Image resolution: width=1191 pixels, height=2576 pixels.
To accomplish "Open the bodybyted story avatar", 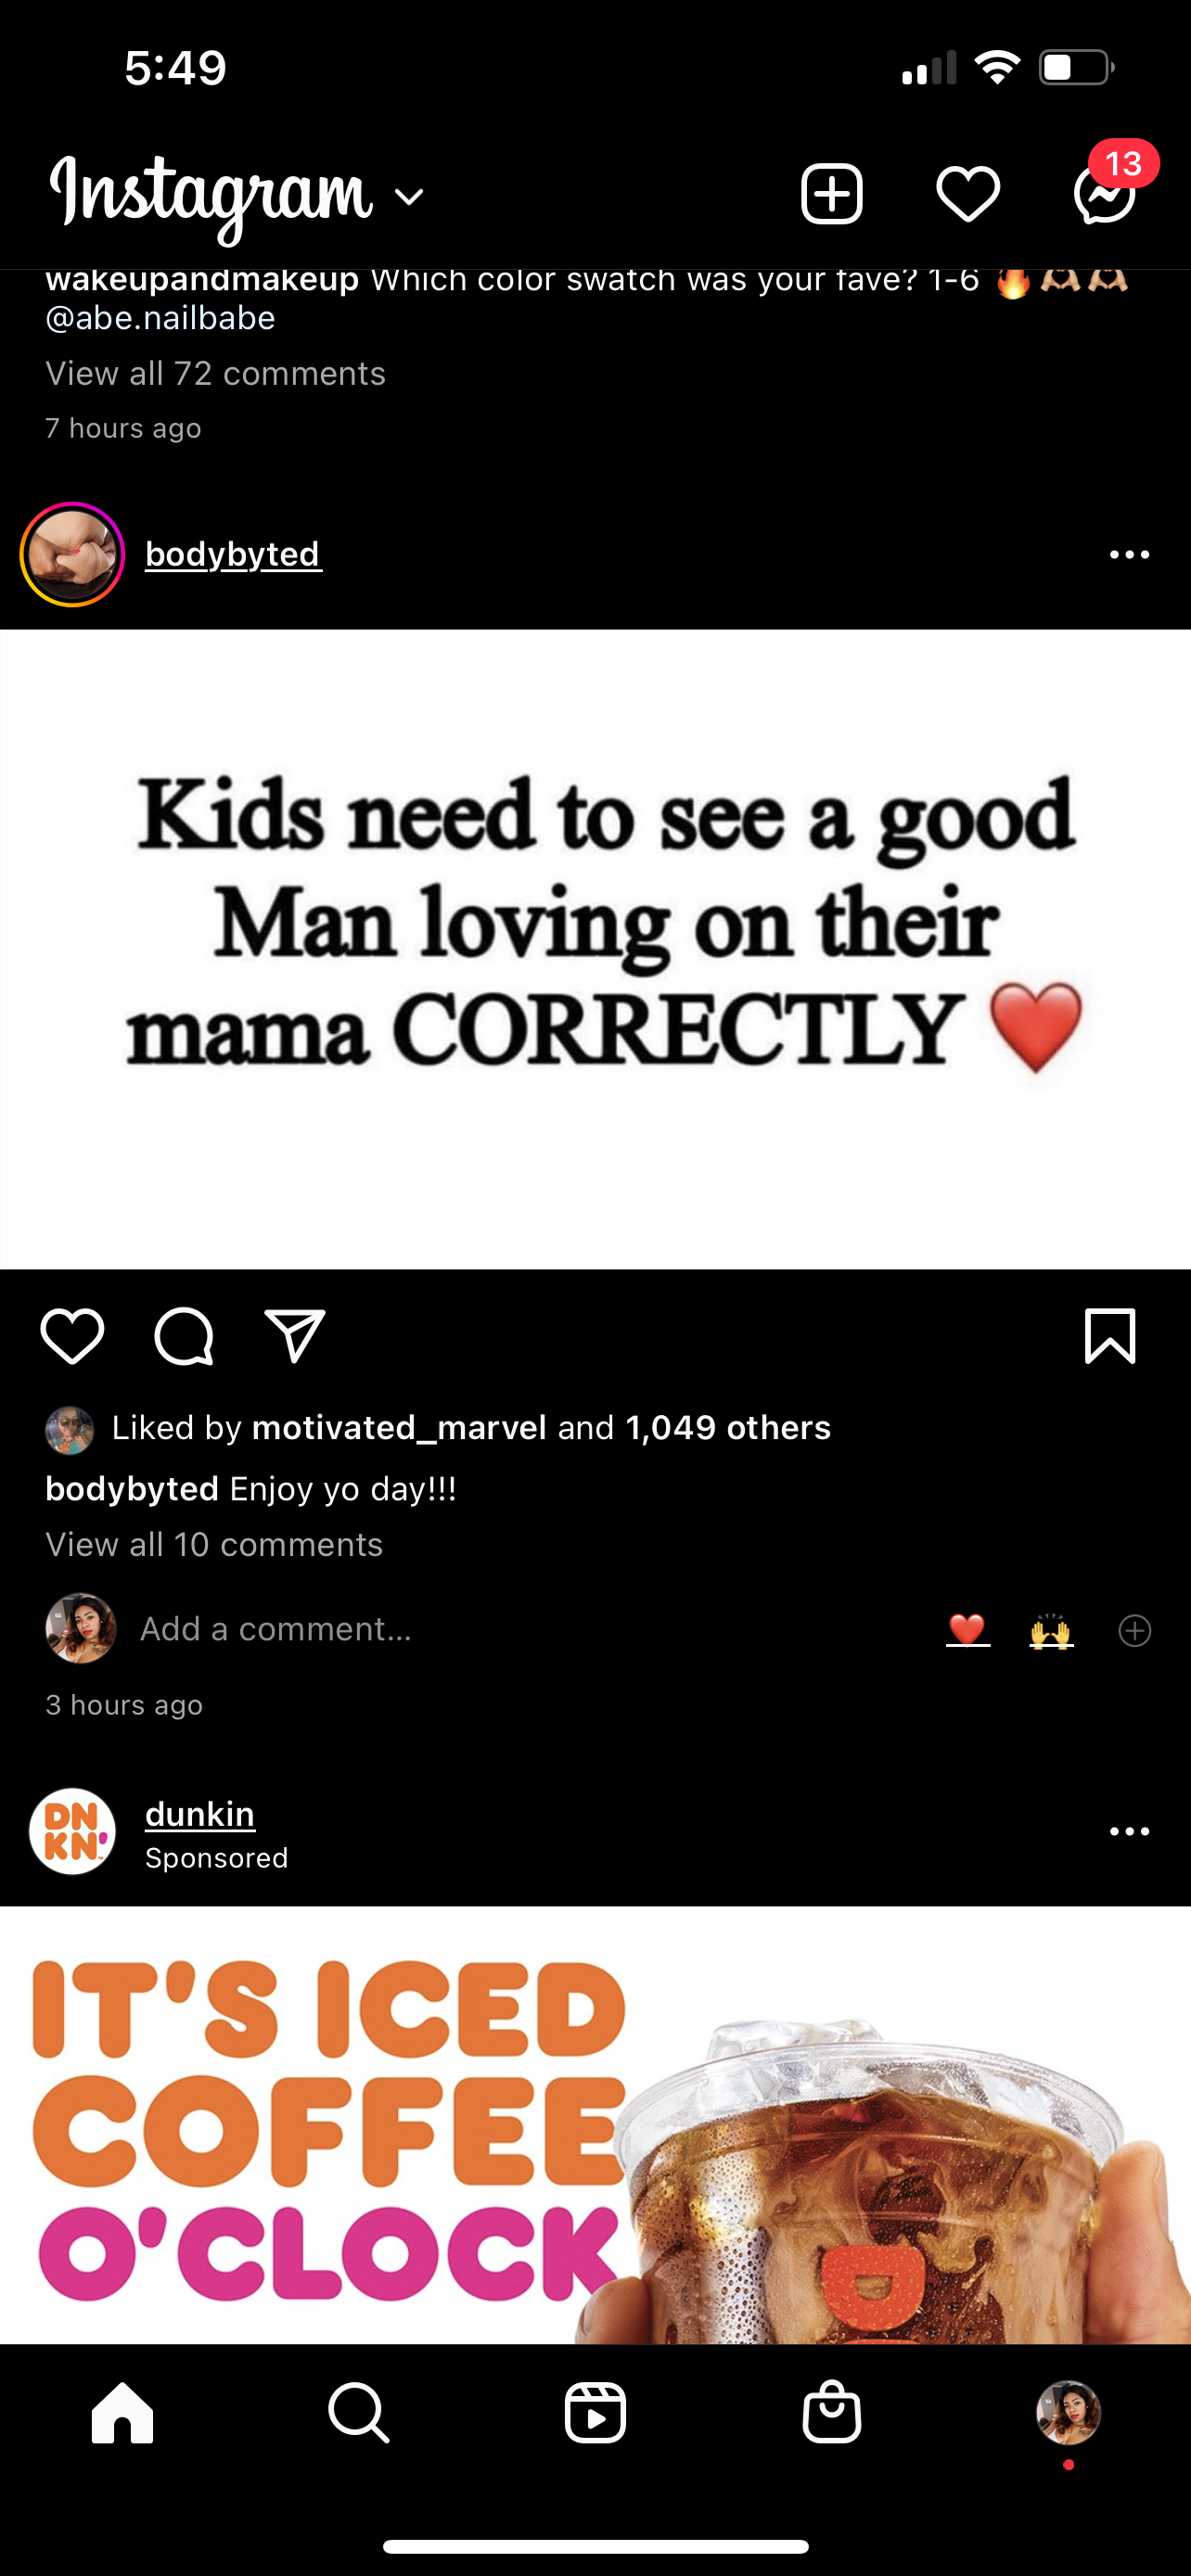I will [x=72, y=554].
